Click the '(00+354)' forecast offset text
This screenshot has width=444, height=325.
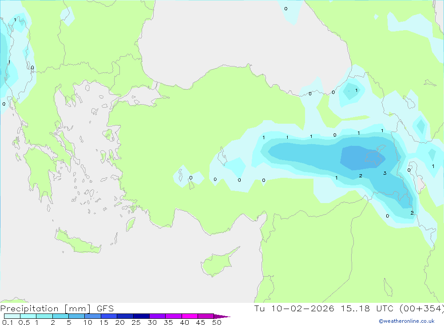(x=422, y=309)
